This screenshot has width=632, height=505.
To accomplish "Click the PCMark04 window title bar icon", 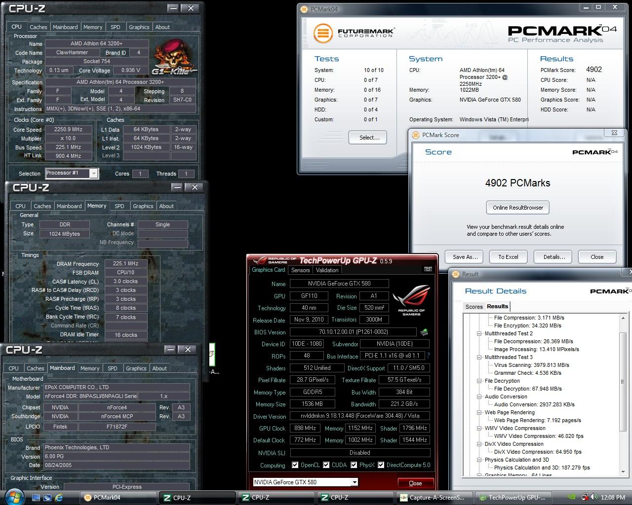I will 304,9.
